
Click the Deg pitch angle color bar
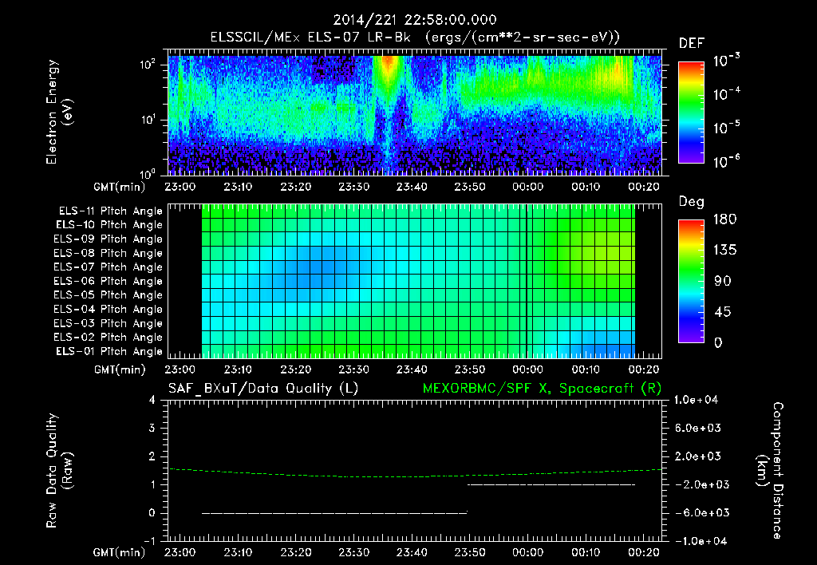pyautogui.click(x=691, y=282)
